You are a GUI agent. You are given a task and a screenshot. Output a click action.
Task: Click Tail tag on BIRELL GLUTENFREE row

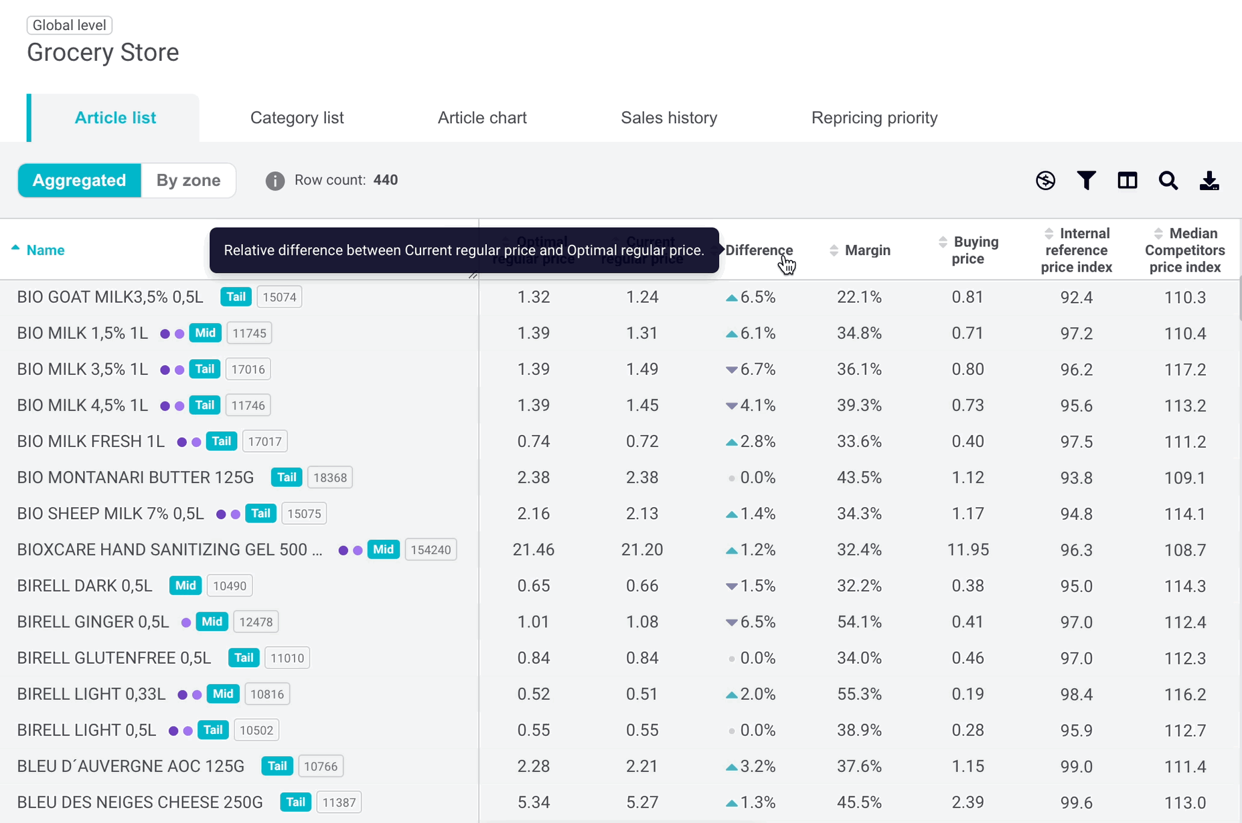[x=244, y=658]
